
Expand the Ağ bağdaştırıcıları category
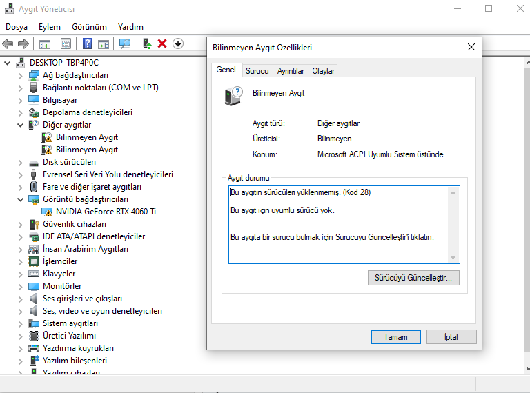pos(20,76)
